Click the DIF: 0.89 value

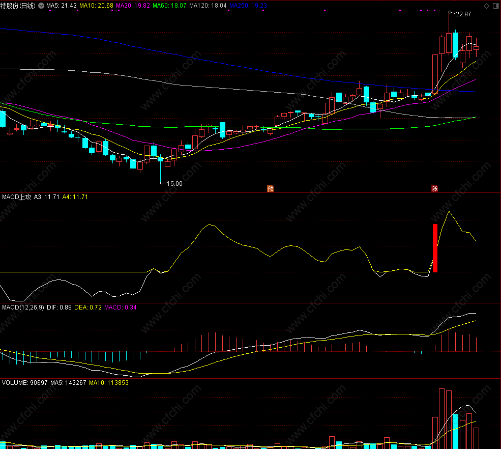coord(59,307)
